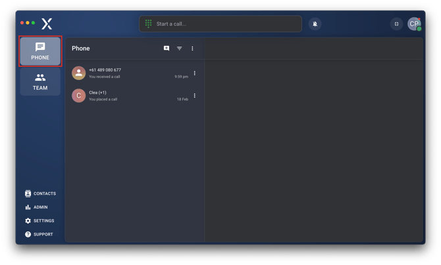Select the +61 489 080 677 call entry
Viewport: 441px width, 265px height.
coord(132,73)
